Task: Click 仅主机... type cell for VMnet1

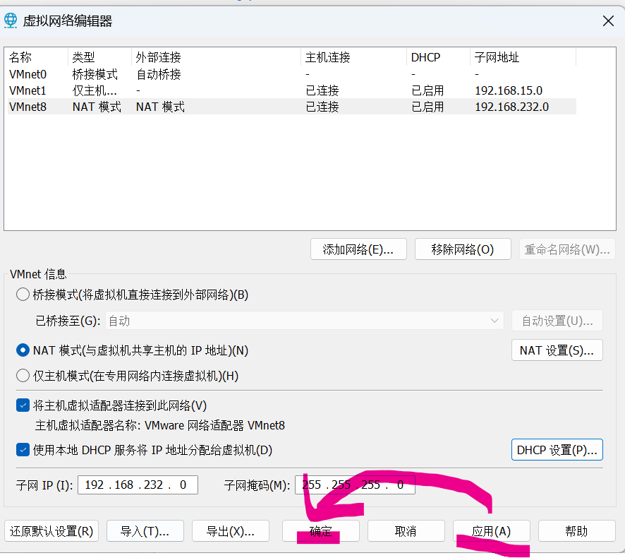Action: click(x=95, y=90)
